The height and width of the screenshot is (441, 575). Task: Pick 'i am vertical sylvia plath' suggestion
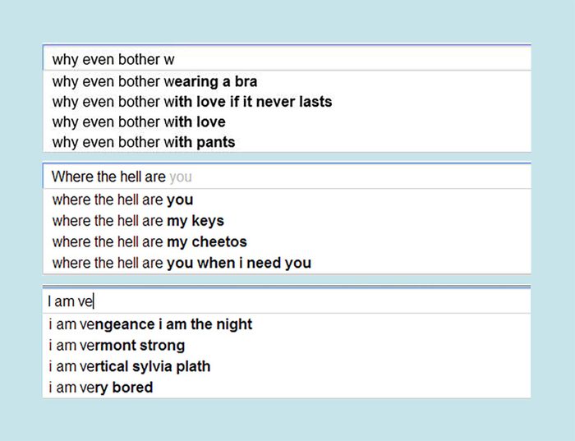[129, 366]
